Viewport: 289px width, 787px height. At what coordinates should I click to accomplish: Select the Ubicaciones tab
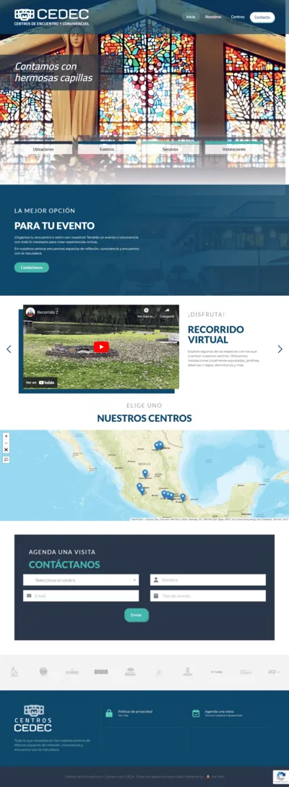[x=43, y=149]
